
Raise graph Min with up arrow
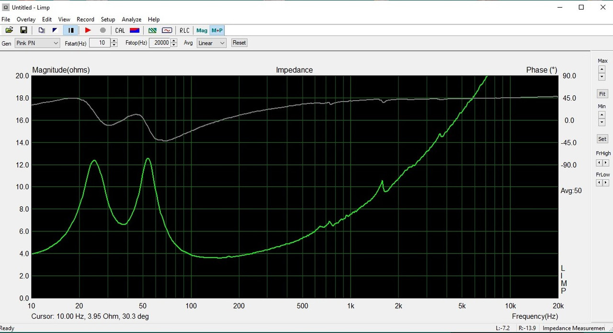click(602, 115)
